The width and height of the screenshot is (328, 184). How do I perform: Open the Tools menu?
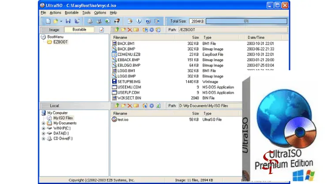click(87, 13)
